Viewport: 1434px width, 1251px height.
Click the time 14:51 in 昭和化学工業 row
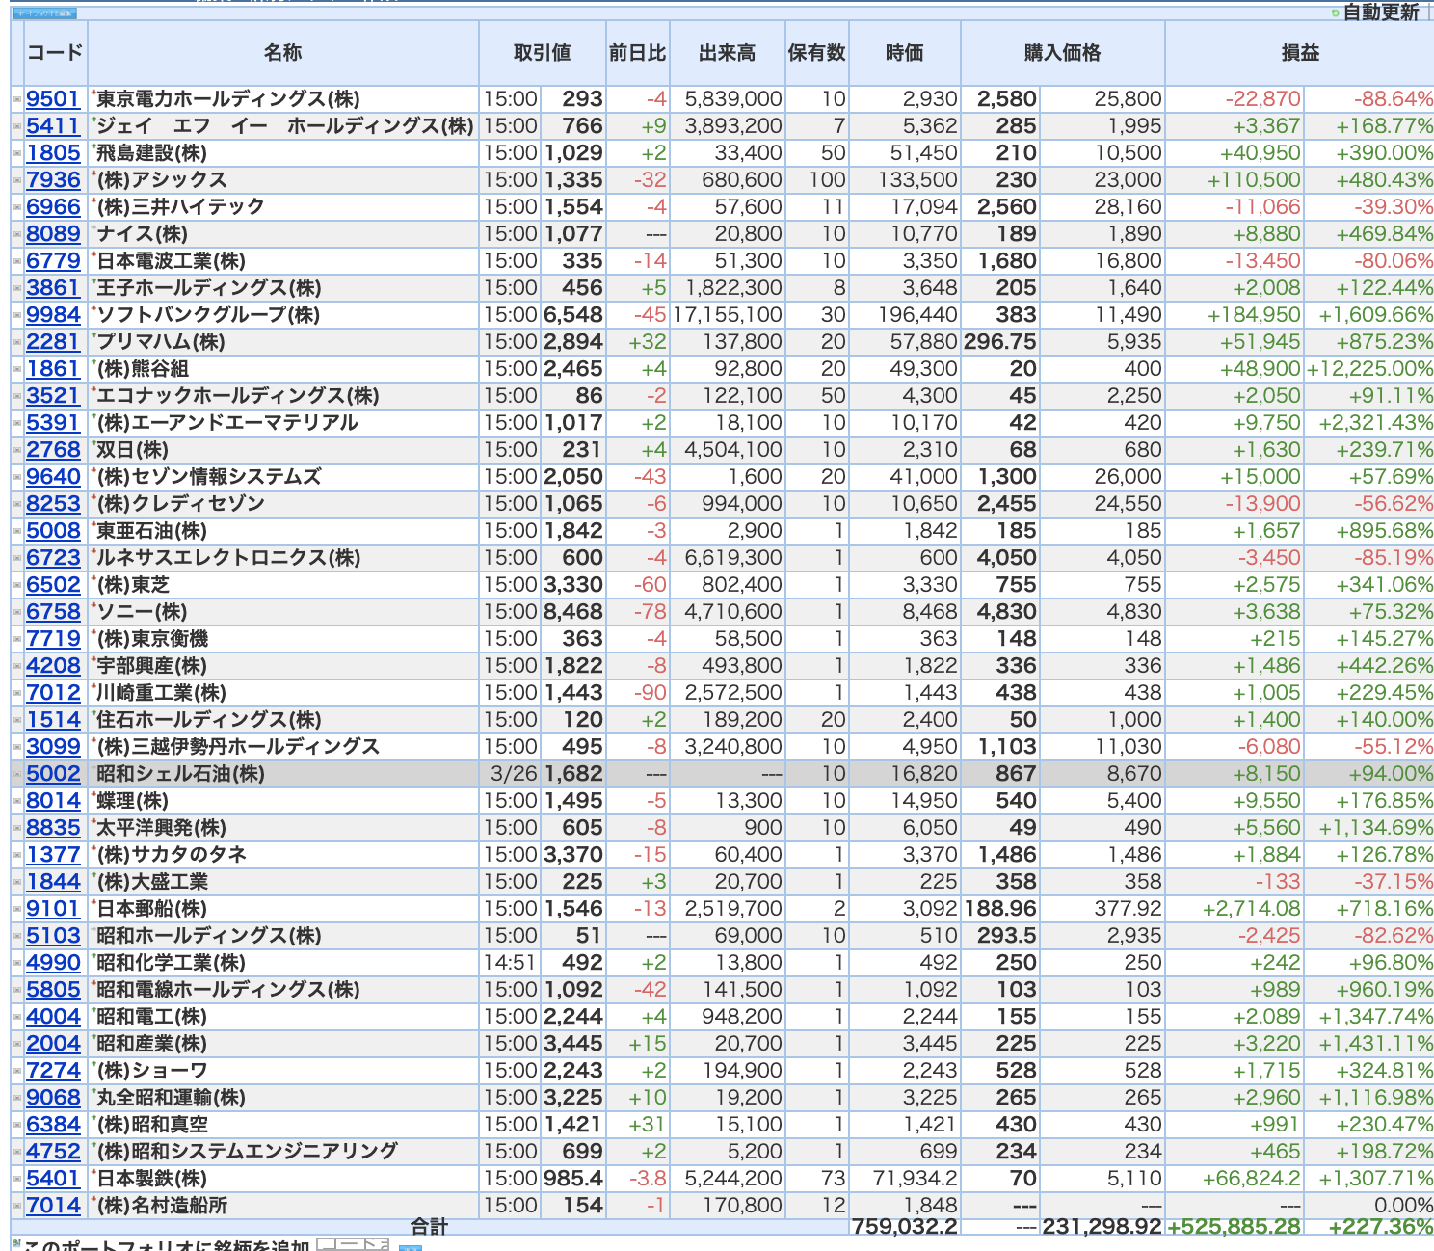[511, 963]
